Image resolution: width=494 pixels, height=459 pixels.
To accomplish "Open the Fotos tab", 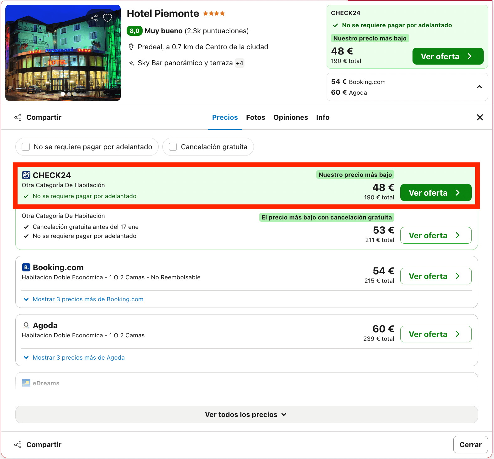I will pos(255,117).
